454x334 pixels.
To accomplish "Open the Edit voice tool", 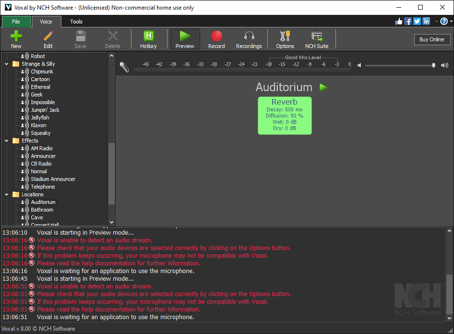I will [x=48, y=39].
